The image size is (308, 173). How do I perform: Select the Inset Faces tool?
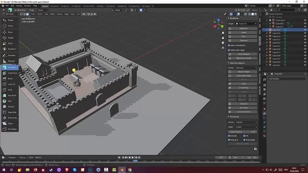pyautogui.click(x=10, y=73)
